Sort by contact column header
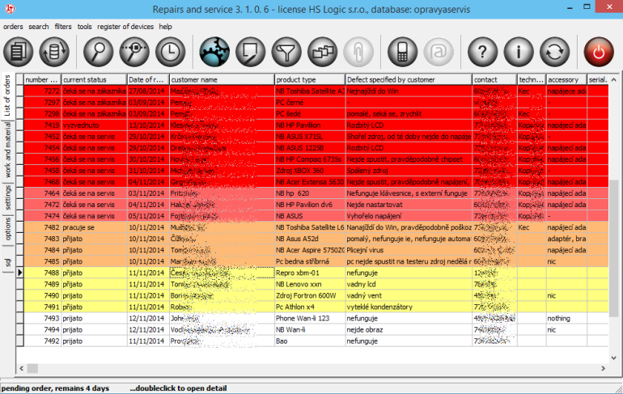The height and width of the screenshot is (394, 623). (x=494, y=80)
